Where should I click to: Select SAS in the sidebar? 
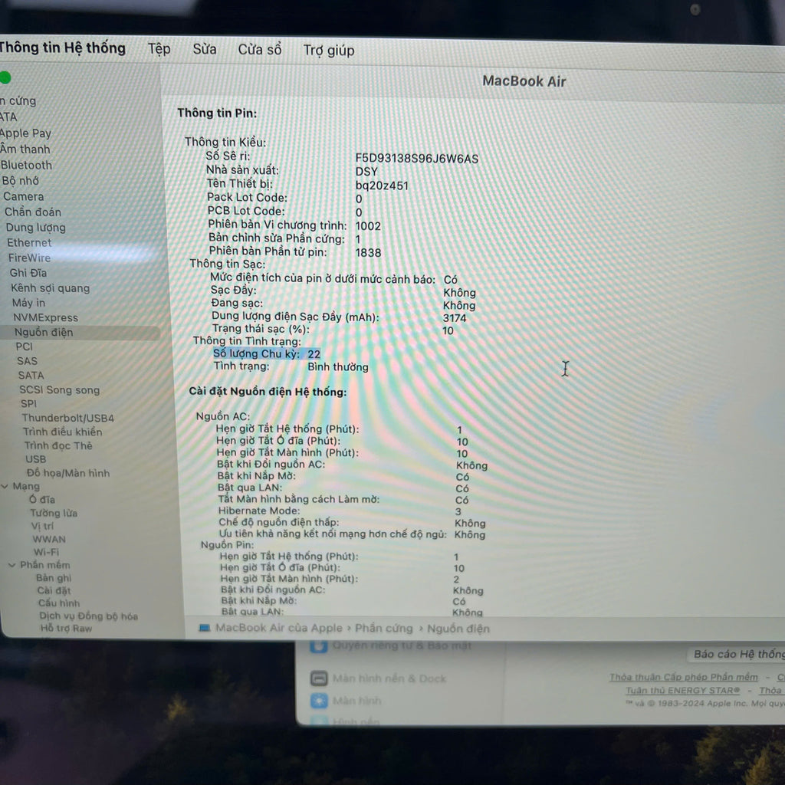click(x=27, y=361)
